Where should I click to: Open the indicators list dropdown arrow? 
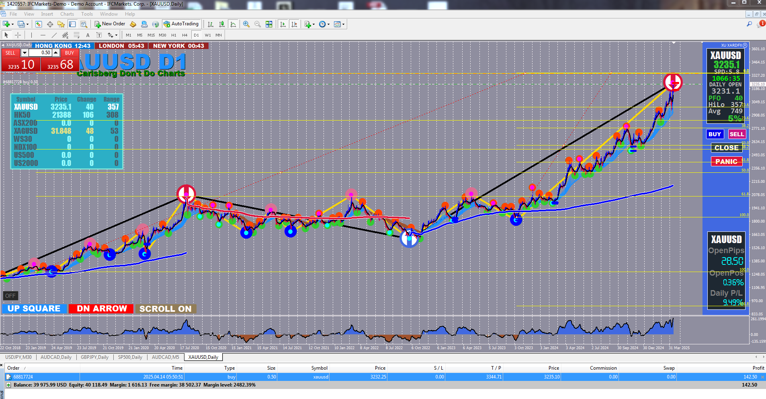point(313,24)
